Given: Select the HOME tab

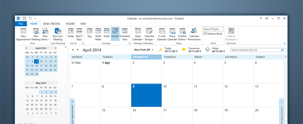Looking at the screenshot, I should click(34, 24).
